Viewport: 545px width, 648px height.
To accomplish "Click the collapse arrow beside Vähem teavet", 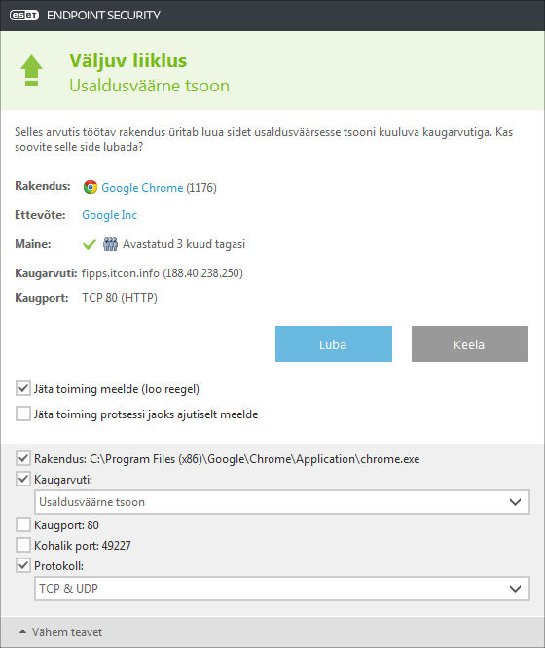I will coord(23,631).
